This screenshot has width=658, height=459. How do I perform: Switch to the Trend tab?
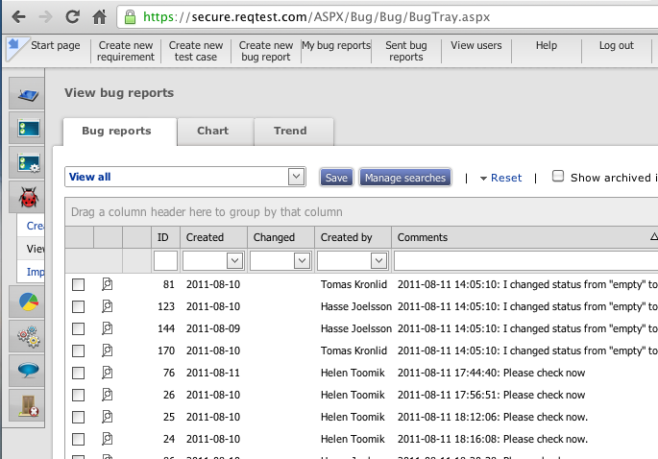pos(290,131)
